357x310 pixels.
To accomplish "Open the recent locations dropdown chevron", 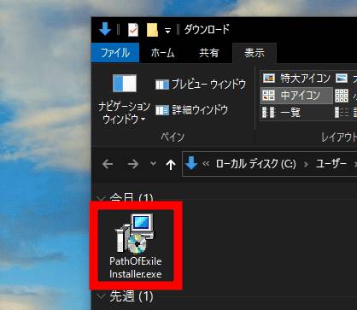I will coord(153,164).
